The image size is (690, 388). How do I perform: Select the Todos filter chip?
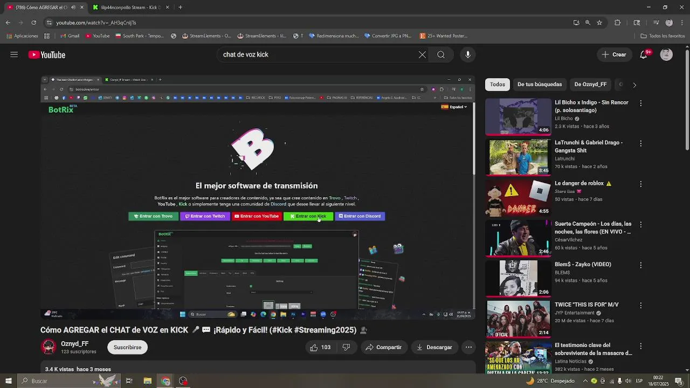point(498,85)
